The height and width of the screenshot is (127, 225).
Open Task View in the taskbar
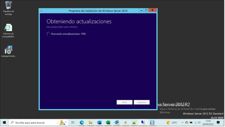coord(73,123)
